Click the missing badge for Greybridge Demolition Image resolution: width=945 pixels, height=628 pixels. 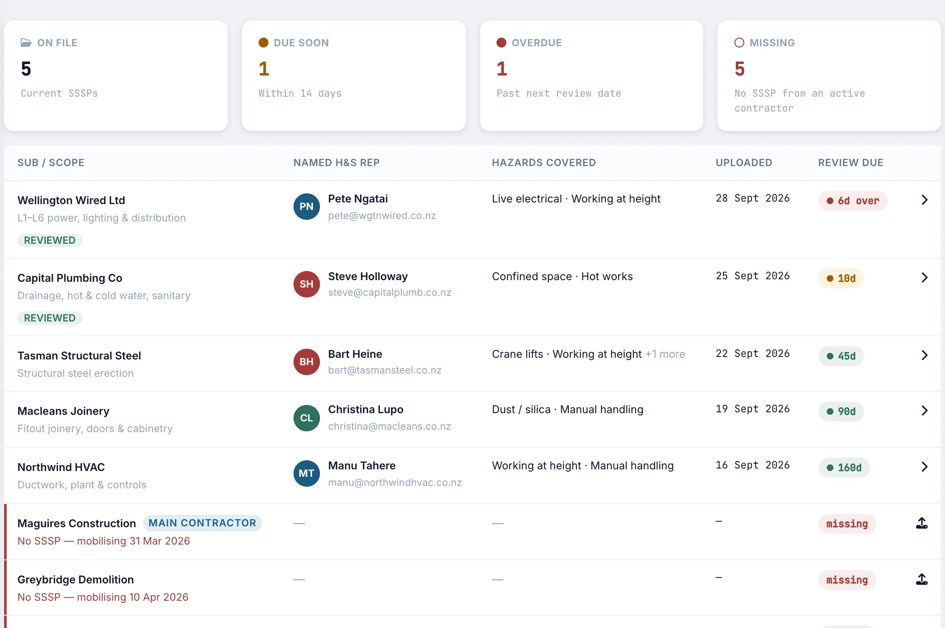847,580
